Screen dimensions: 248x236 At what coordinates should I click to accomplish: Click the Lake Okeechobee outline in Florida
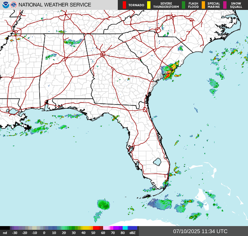coord(157,162)
